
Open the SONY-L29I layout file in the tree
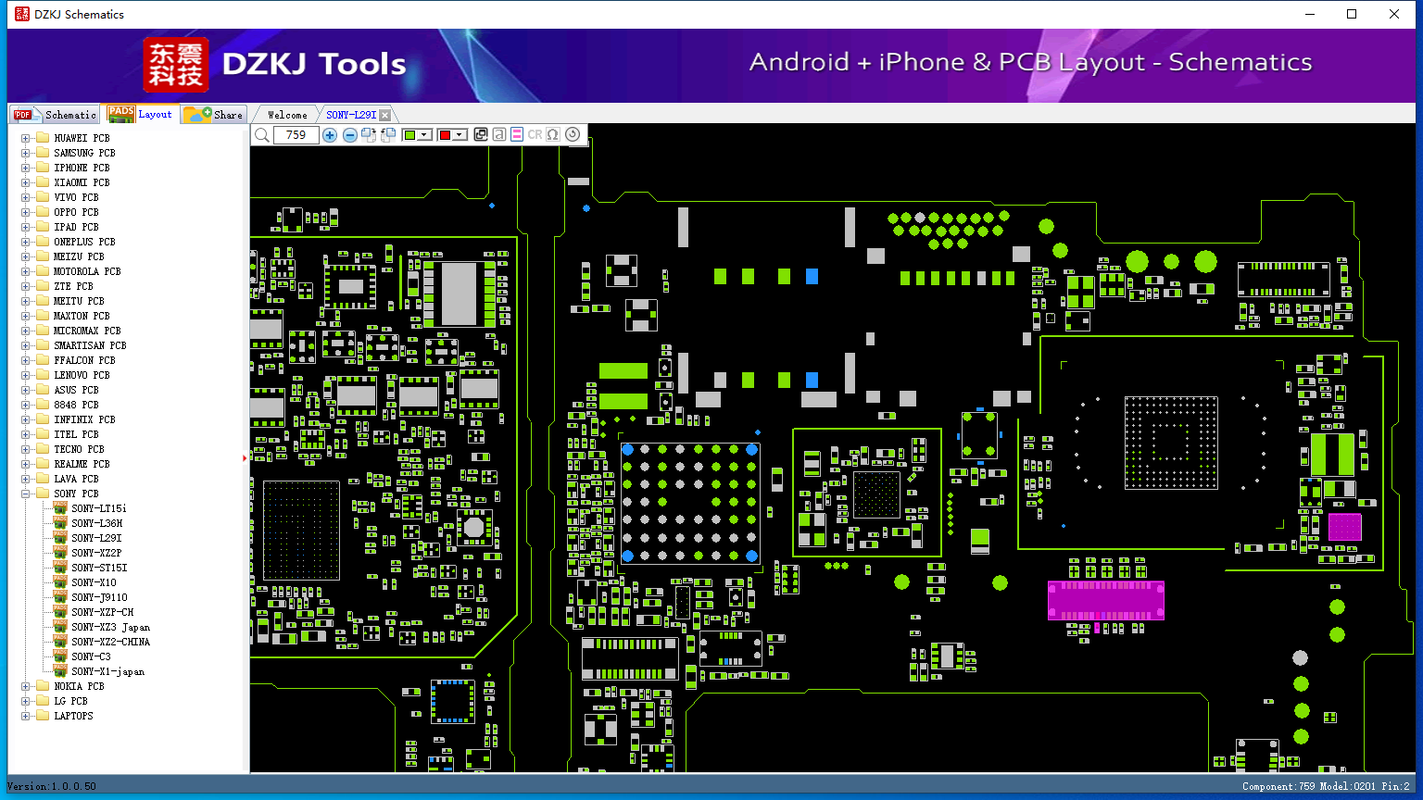click(96, 538)
